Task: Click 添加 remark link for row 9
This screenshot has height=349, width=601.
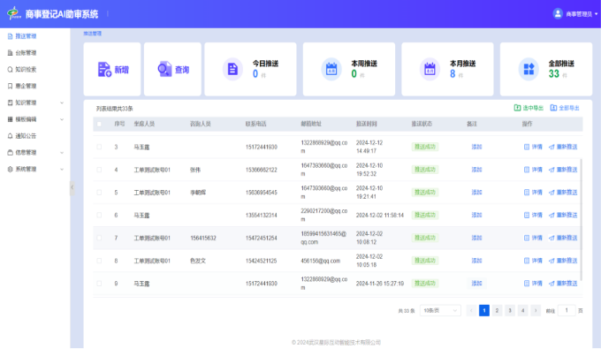Action: [476, 284]
